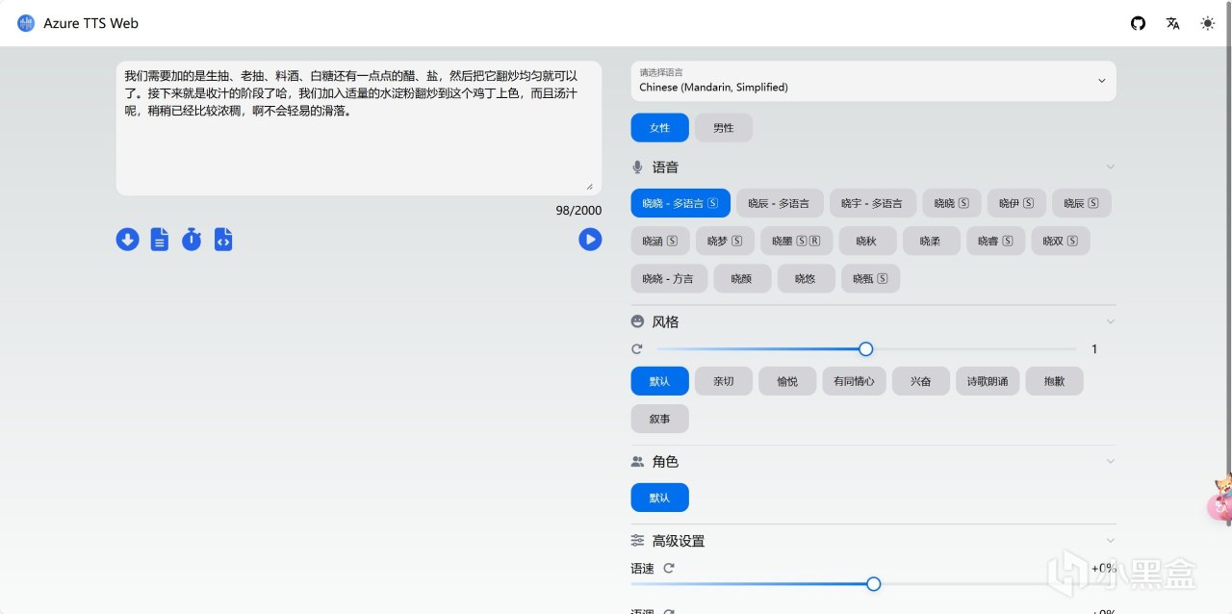Choose the 叙事 style
1232x614 pixels.
coord(659,419)
